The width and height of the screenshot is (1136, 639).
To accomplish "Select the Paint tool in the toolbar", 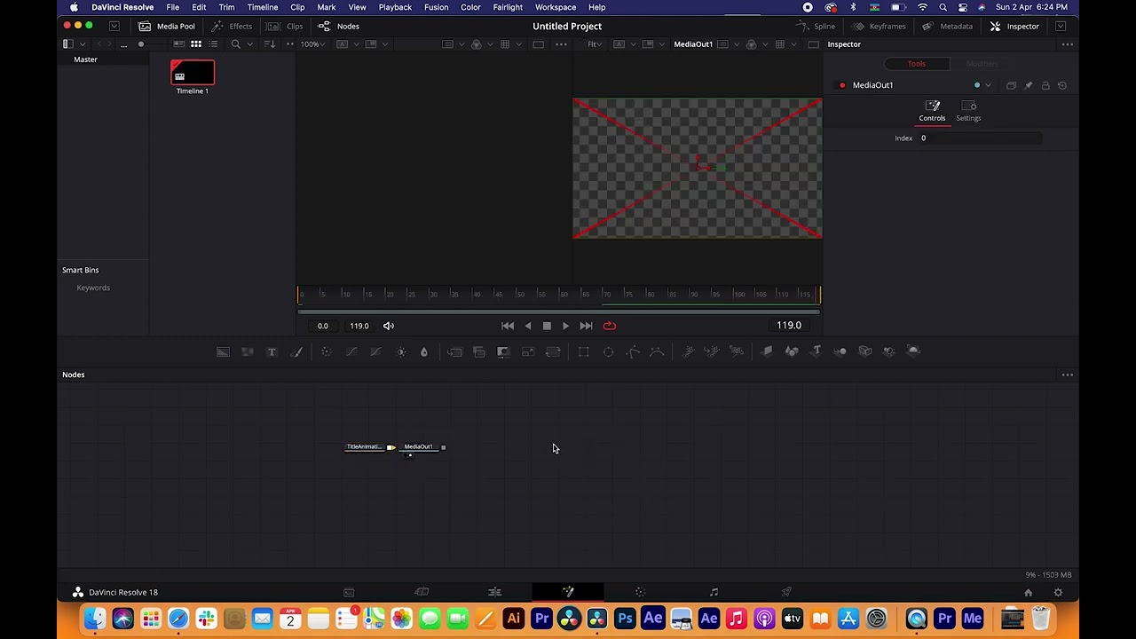I will 296,351.
